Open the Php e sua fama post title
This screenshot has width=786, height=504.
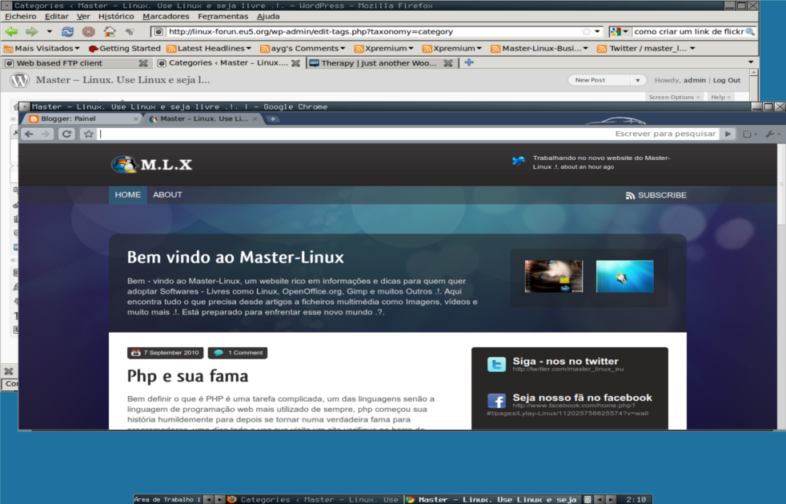[x=187, y=376]
